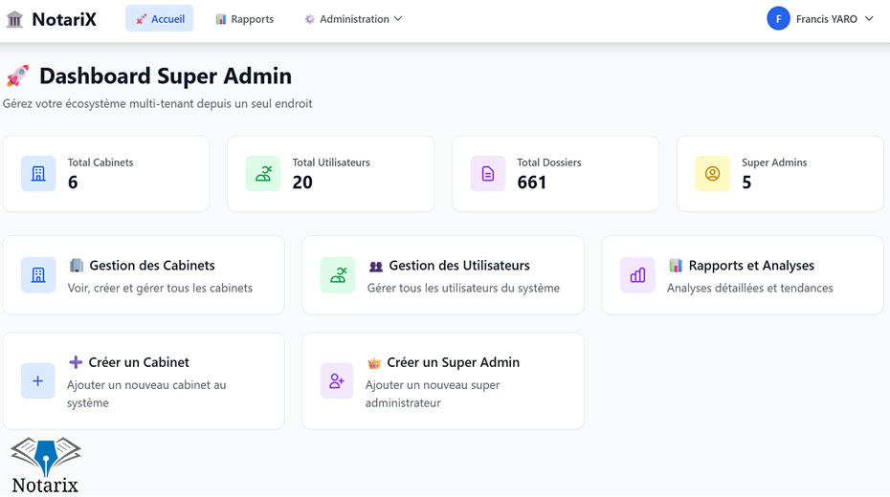Click the chevron next to Francis YARO
The width and height of the screenshot is (890, 497).
coord(869,19)
